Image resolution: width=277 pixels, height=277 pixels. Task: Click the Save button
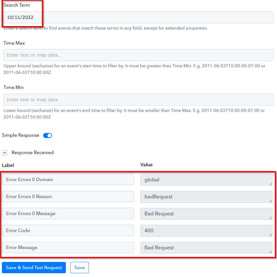(x=79, y=268)
